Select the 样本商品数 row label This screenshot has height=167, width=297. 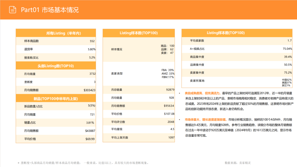point(31,41)
